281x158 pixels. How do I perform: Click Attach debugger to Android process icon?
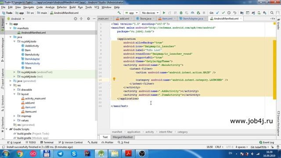[198, 13]
